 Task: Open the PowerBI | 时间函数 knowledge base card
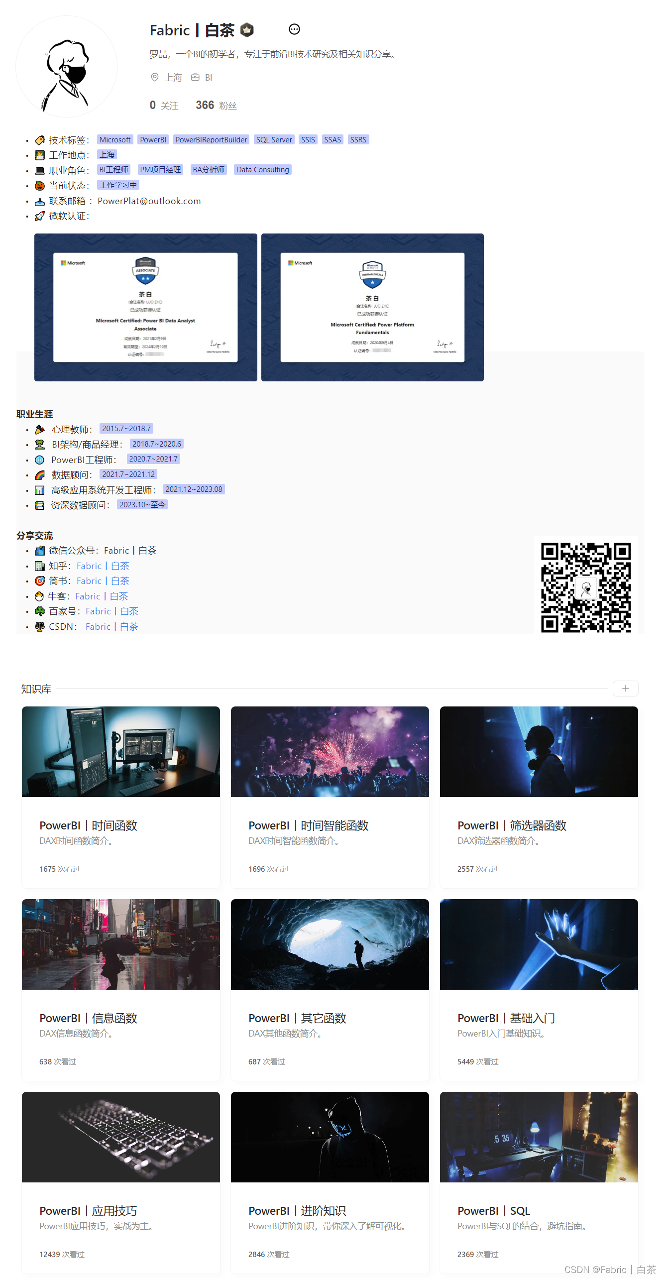point(121,797)
